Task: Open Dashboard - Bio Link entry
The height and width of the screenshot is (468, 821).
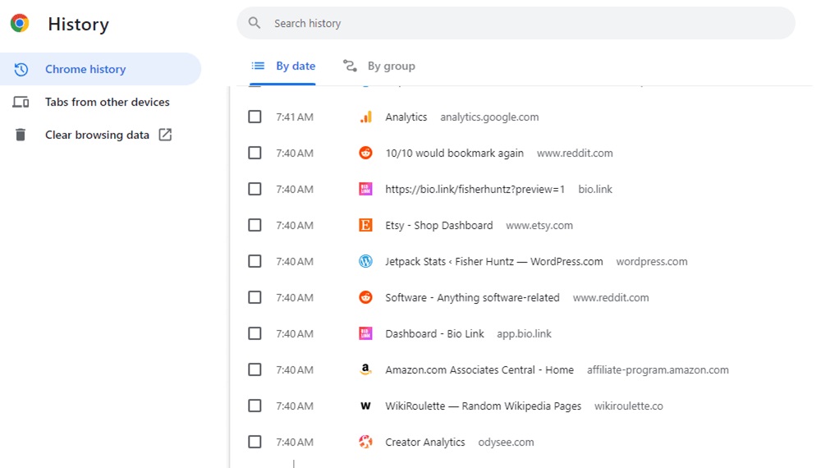Action: [434, 334]
